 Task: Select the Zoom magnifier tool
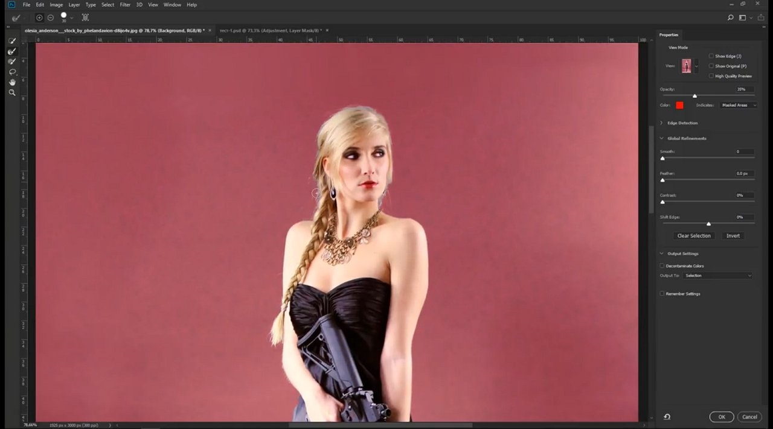click(x=12, y=92)
